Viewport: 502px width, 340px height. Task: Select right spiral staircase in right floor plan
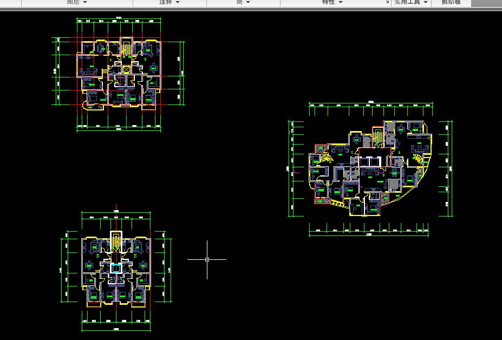pyautogui.click(x=418, y=159)
